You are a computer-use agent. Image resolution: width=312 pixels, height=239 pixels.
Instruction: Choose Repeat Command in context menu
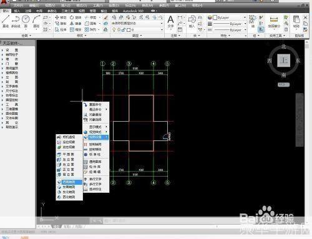(96, 104)
